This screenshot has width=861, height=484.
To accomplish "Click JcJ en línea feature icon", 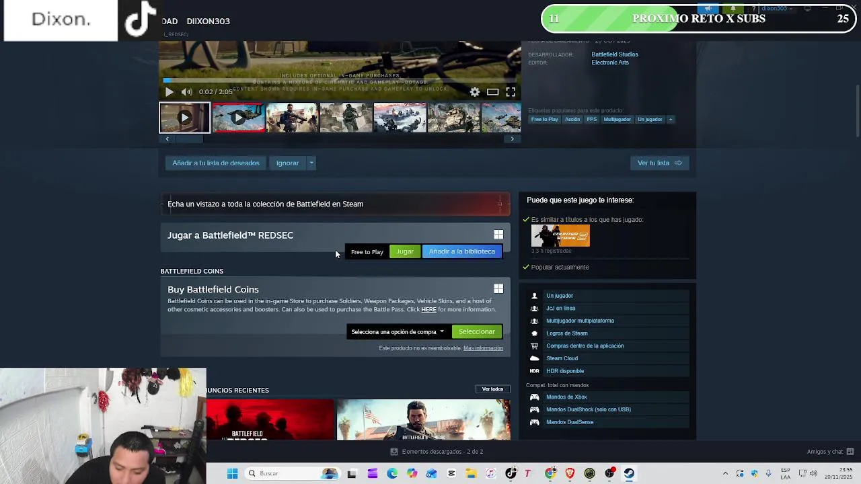I will tap(535, 309).
